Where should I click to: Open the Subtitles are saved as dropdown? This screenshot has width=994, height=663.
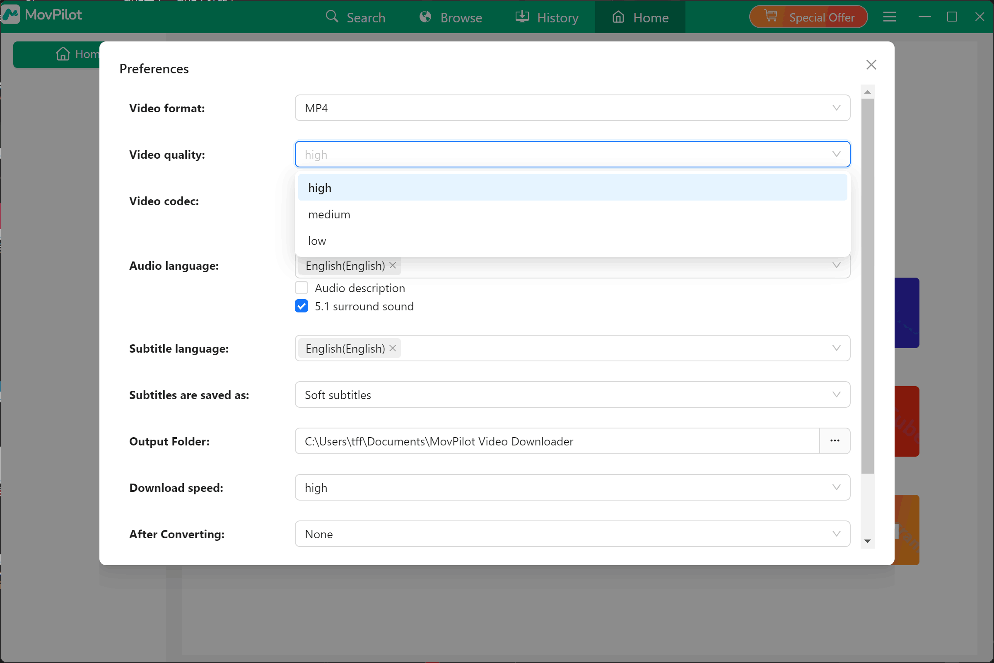coord(572,394)
